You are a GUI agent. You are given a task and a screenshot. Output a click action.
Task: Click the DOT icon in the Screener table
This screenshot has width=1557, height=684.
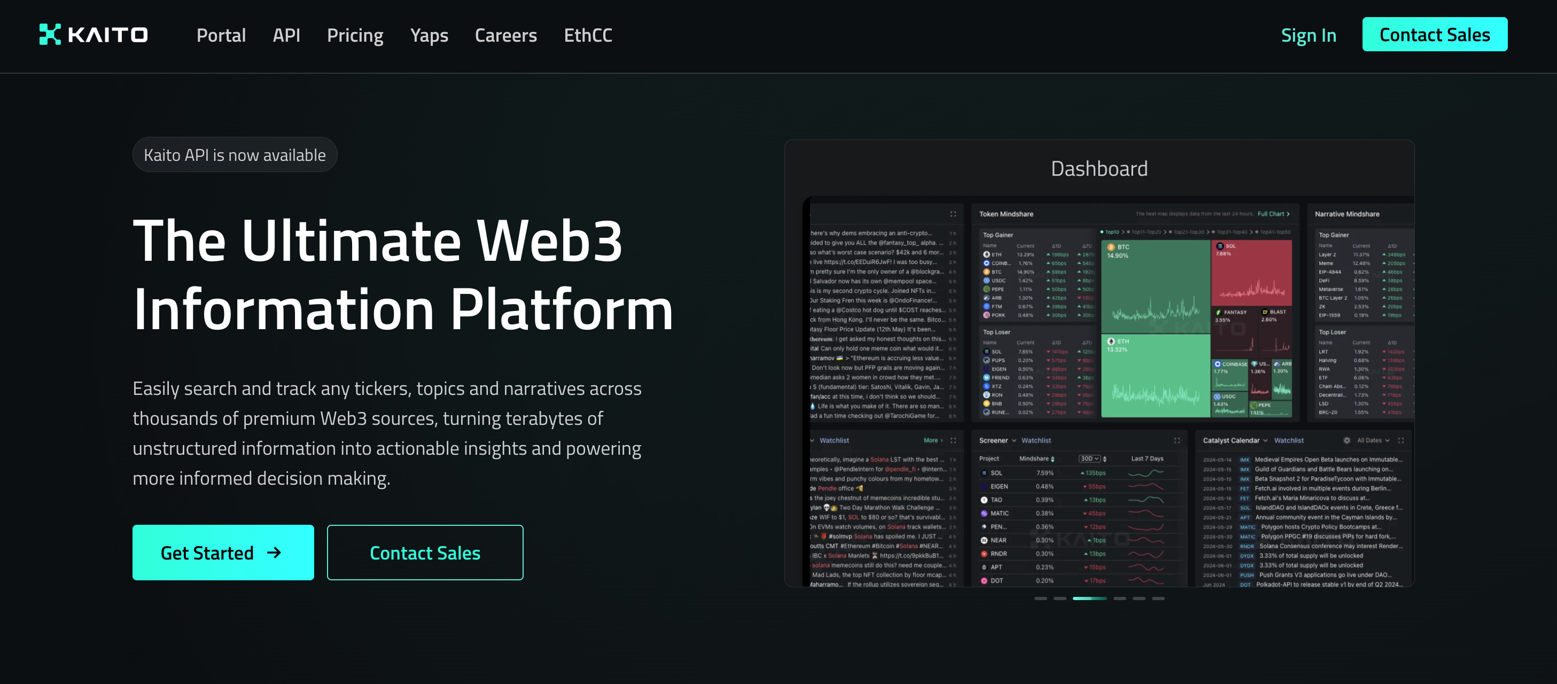click(984, 581)
